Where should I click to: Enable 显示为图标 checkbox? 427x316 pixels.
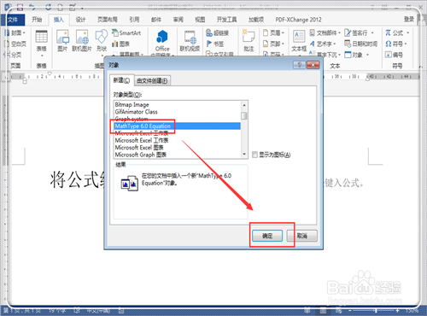click(x=254, y=155)
